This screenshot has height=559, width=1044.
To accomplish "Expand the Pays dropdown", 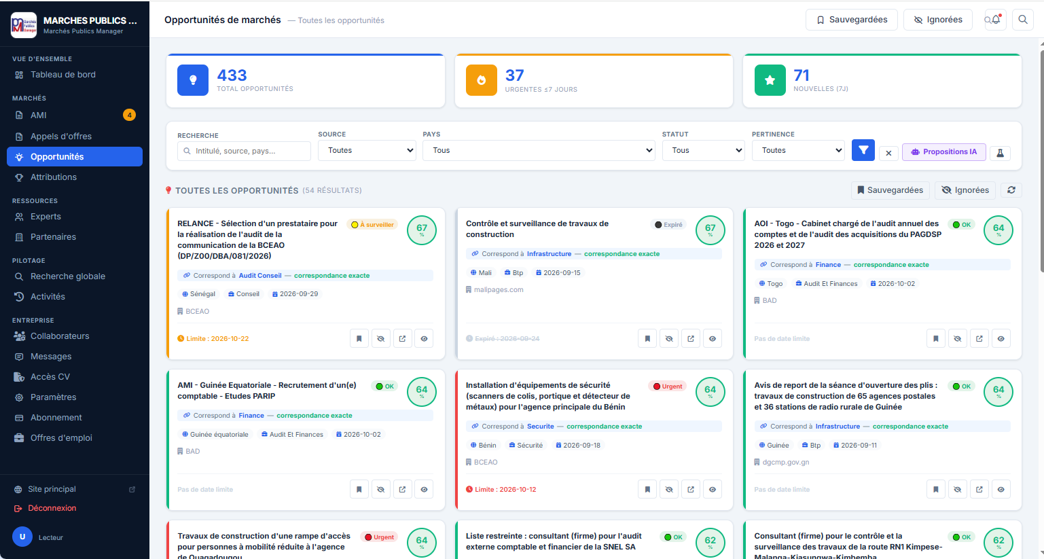I will coord(539,150).
